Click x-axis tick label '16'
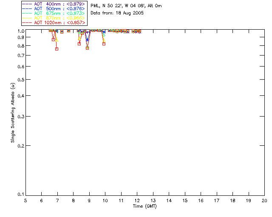272x217 pixels. 201,200
